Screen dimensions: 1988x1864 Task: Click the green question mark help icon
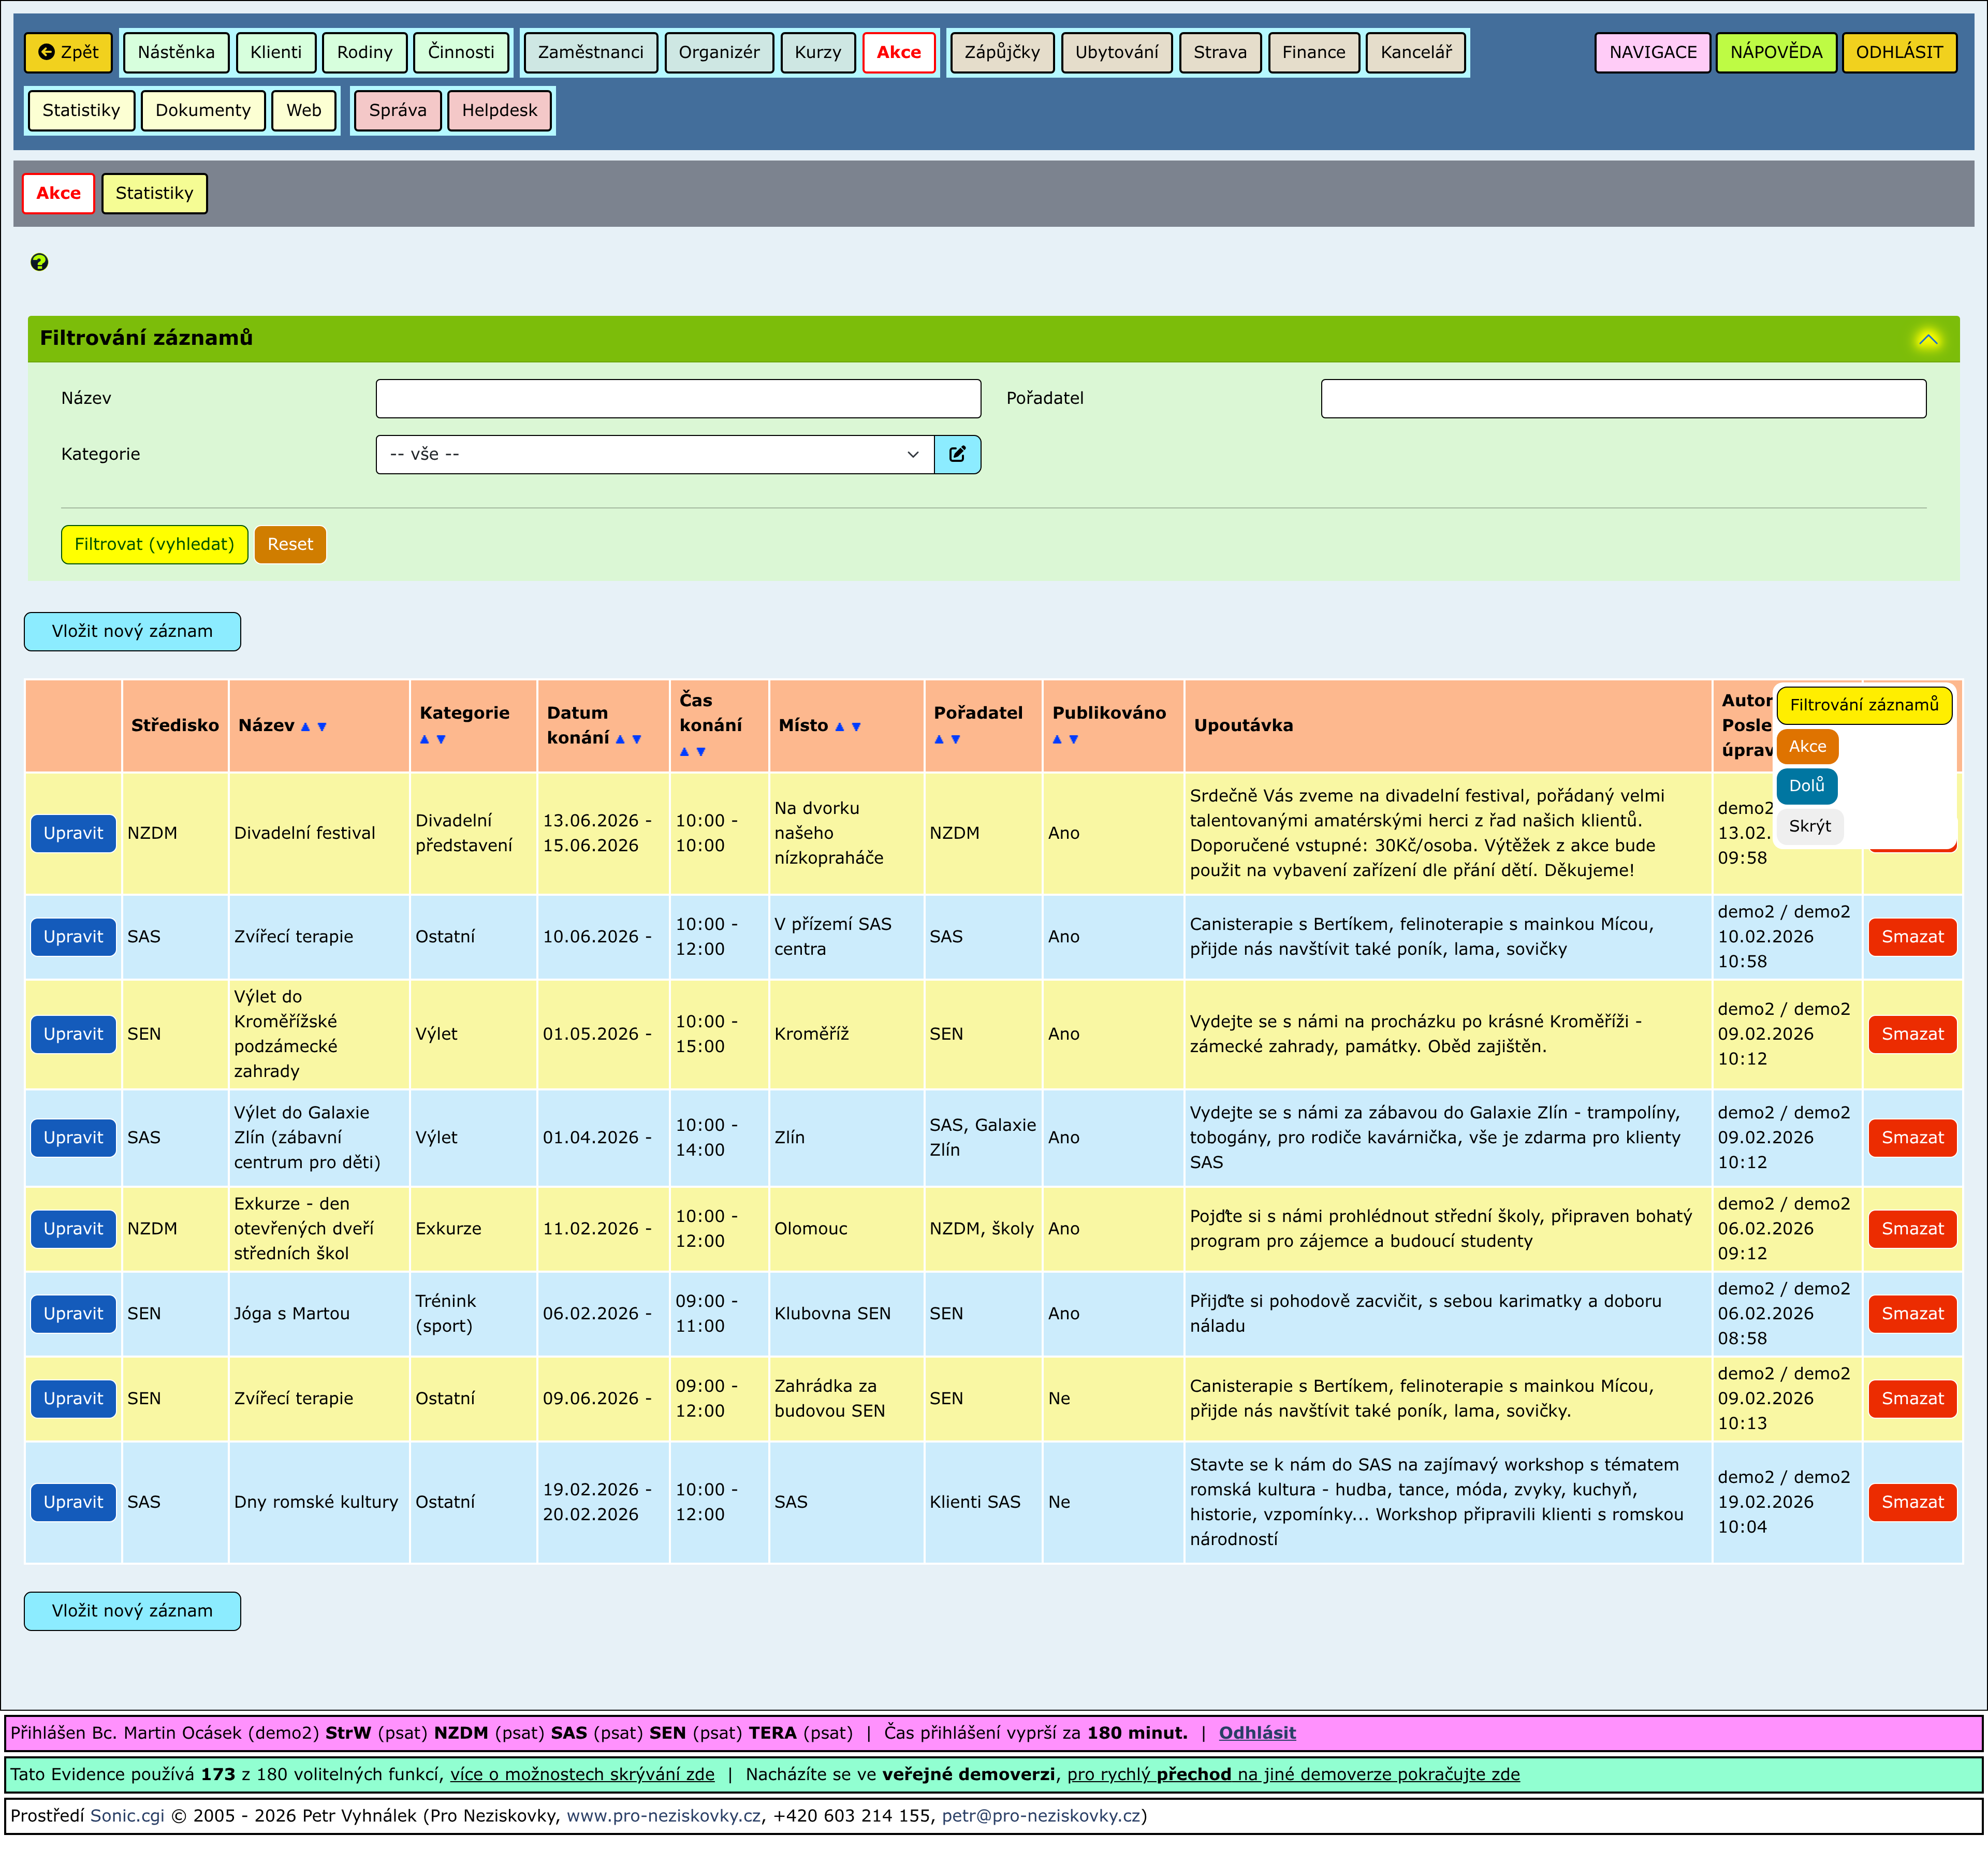39,262
